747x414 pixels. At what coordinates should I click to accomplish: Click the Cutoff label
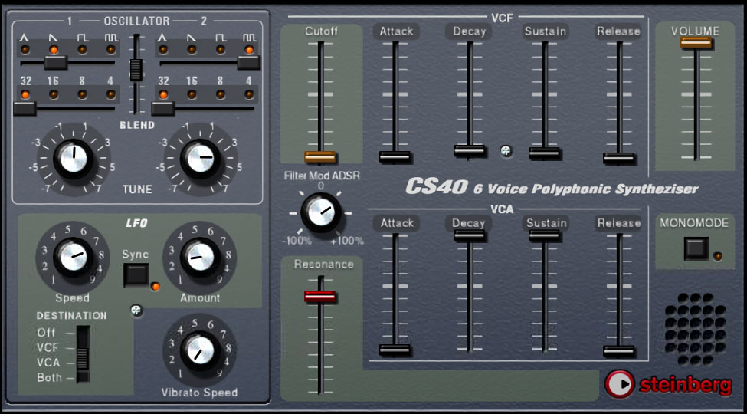coord(322,31)
